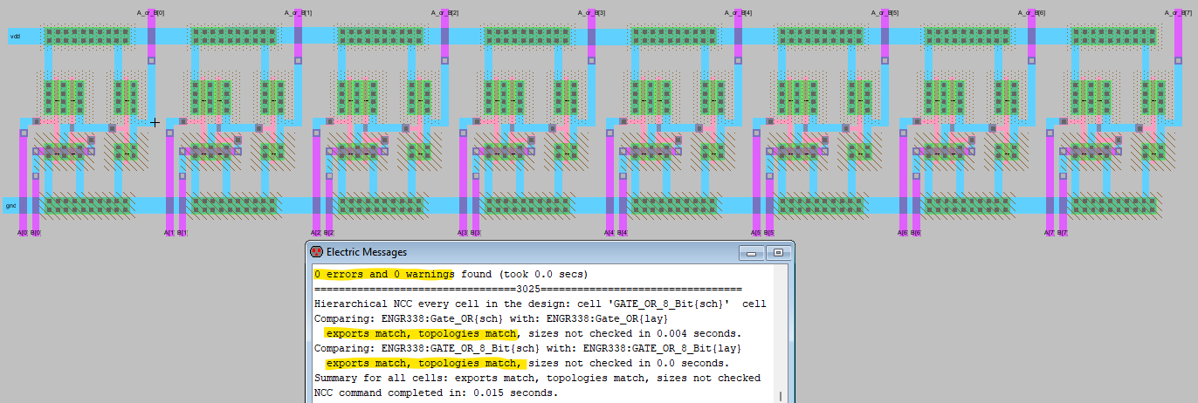1198x403 pixels.
Task: Click the 'NCC command completed in' message line
Action: [x=435, y=393]
